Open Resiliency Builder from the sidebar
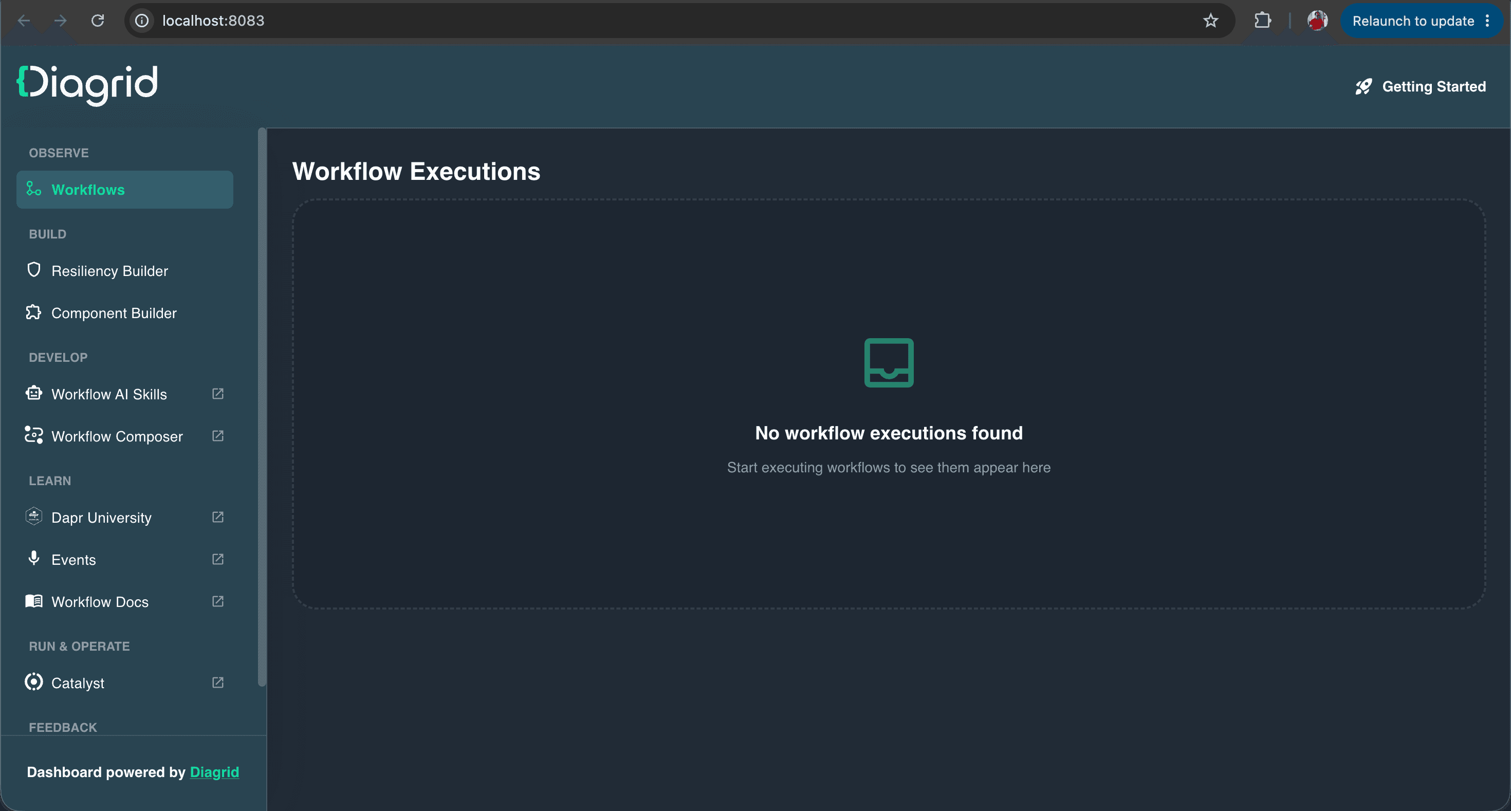Image resolution: width=1511 pixels, height=811 pixels. (125, 270)
